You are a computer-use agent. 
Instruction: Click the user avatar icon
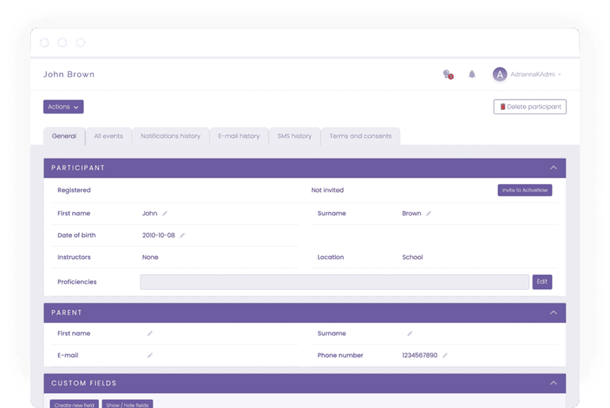pyautogui.click(x=499, y=74)
